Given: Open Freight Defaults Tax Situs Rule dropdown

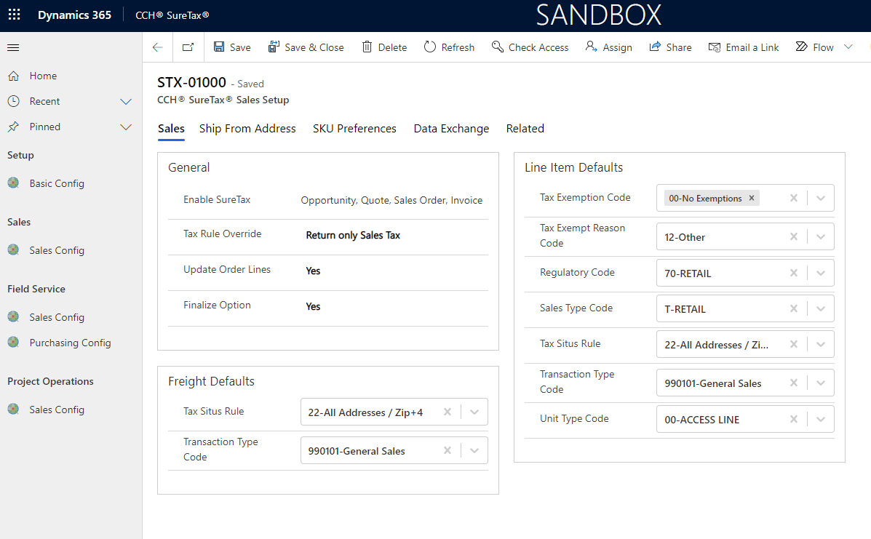Looking at the screenshot, I should (474, 412).
